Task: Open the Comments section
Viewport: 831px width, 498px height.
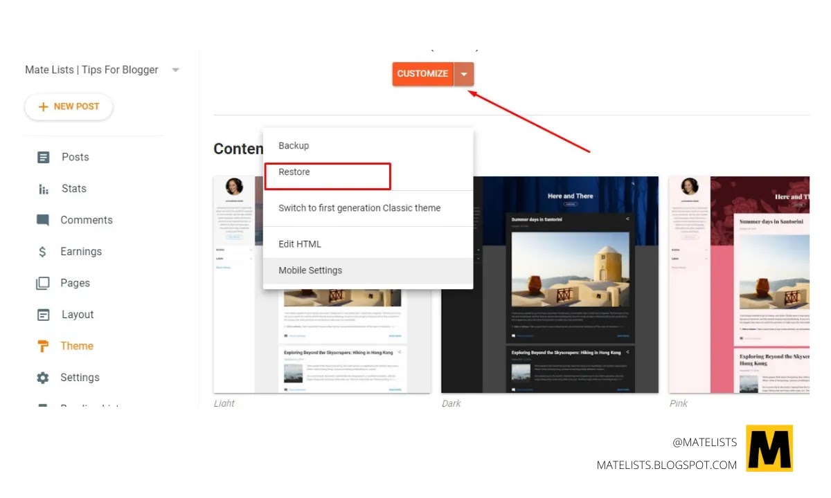Action: click(87, 220)
